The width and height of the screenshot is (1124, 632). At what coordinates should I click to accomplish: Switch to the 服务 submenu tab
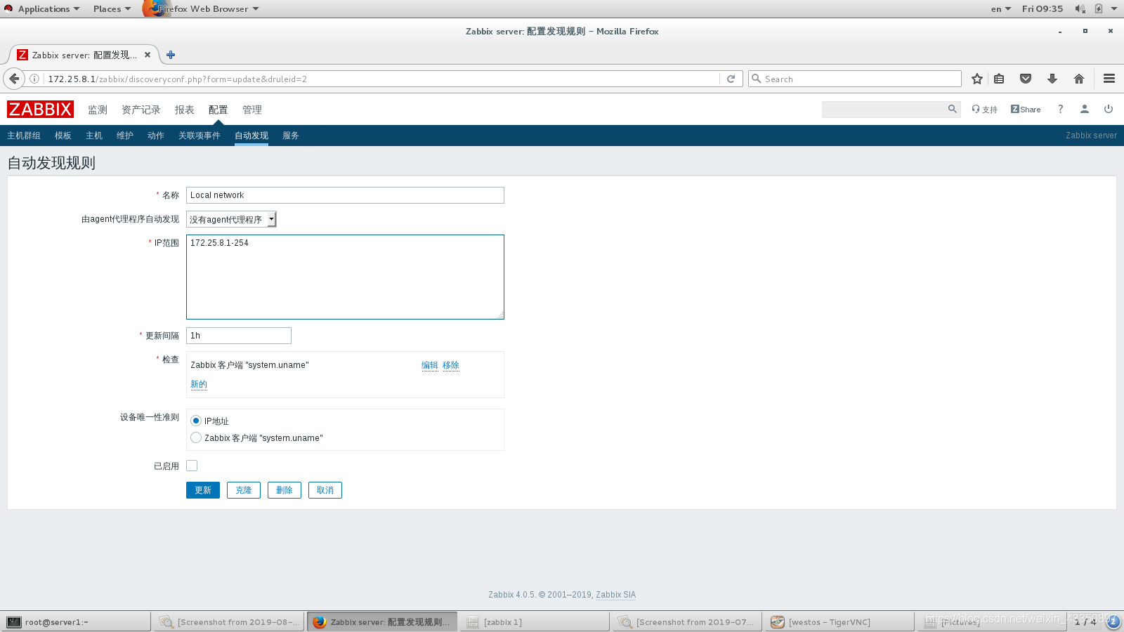(291, 136)
